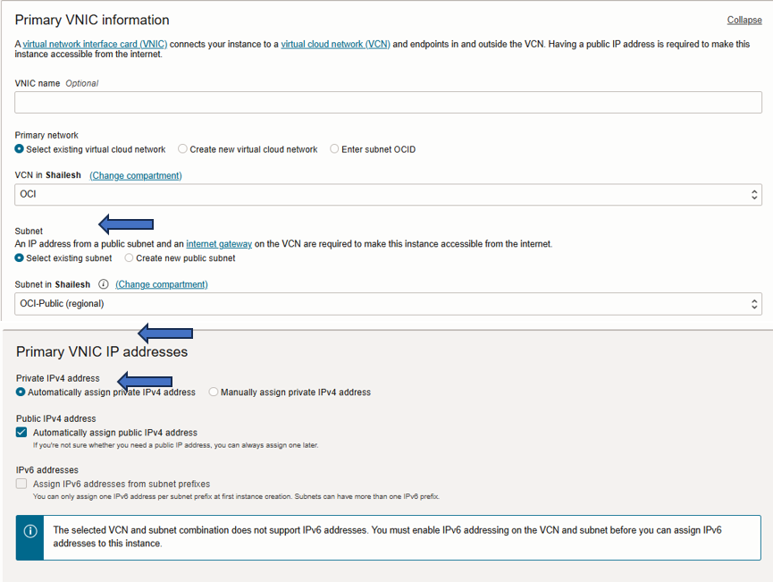Click Change compartment link next to VCN
773x582 pixels.
point(136,175)
